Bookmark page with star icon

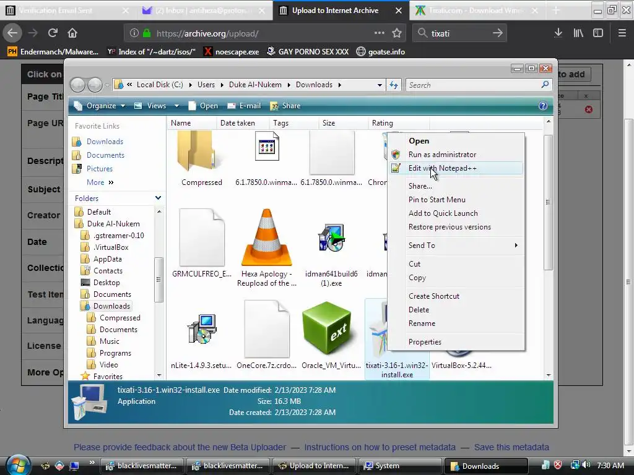[x=397, y=33]
